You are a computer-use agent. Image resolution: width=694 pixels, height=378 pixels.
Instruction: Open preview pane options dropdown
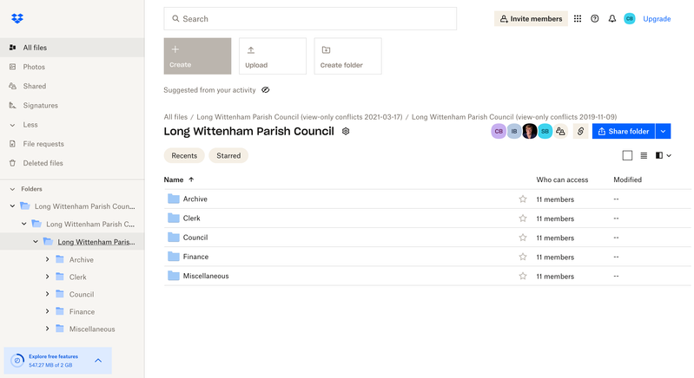coord(664,156)
